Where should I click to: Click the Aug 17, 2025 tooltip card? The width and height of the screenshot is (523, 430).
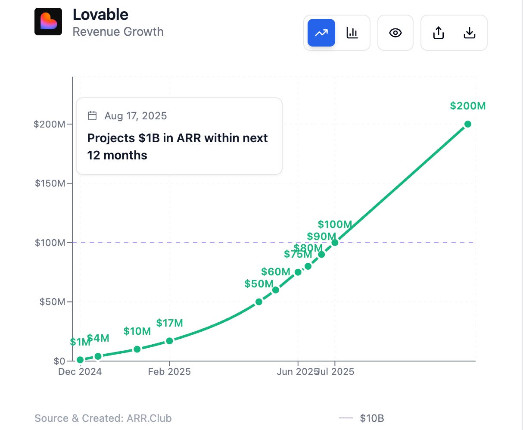179,136
